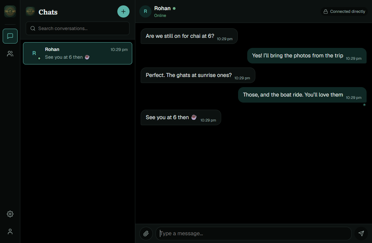Open the Contacts people icon
Screen dimensions: 372x243
click(x=10, y=54)
